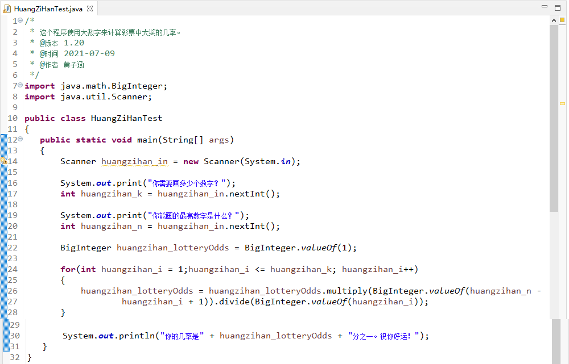This screenshot has height=364, width=569.
Task: Click the underlined variable huangzihan_in on line 14
Action: pyautogui.click(x=134, y=161)
